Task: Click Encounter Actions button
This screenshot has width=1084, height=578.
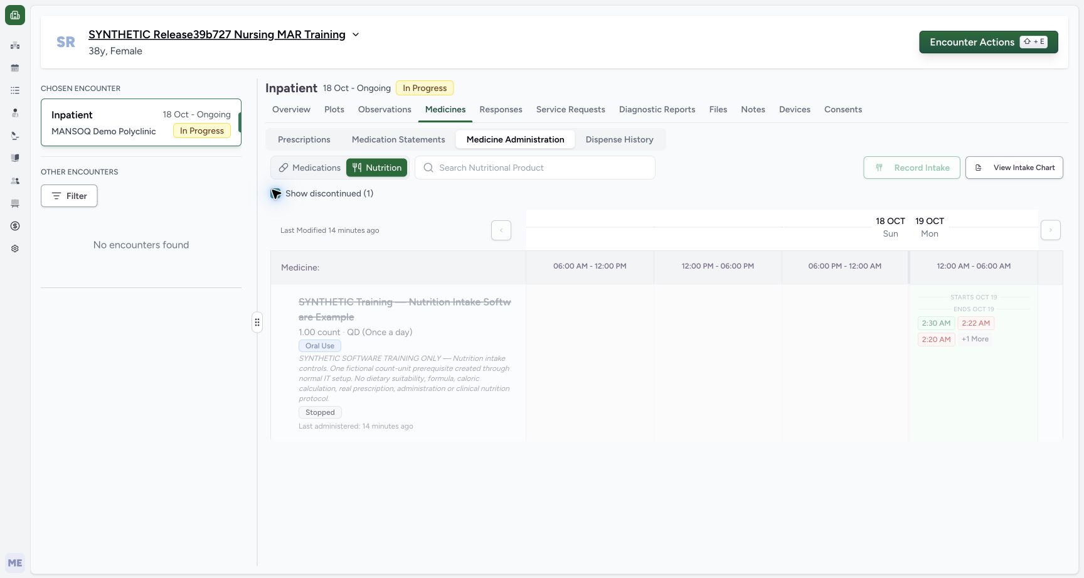Action: (x=989, y=42)
